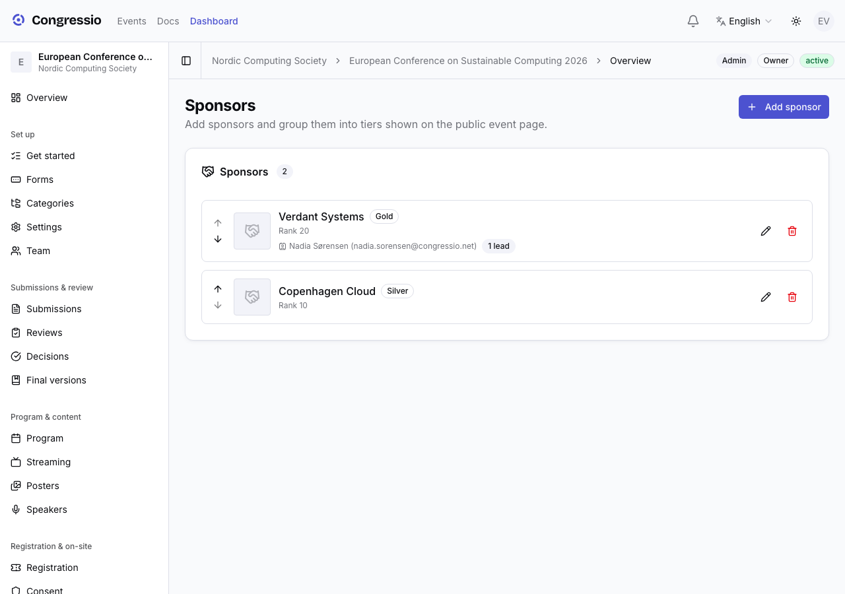Open Get started in sidebar
Screen dimensions: 845x594
(84, 156)
